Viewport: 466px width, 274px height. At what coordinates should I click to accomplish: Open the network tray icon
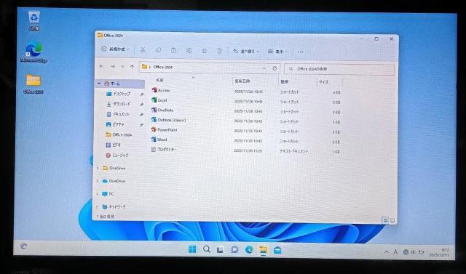click(x=406, y=252)
